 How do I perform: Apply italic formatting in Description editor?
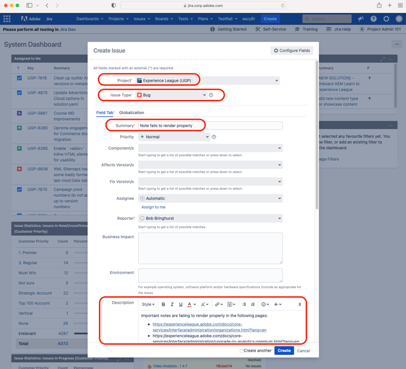[x=172, y=304]
